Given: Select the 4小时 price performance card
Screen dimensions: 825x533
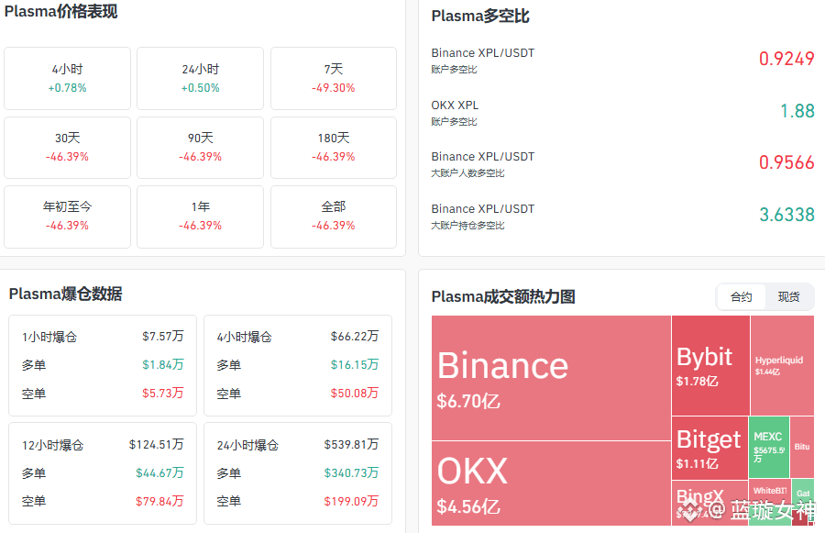Looking at the screenshot, I should pyautogui.click(x=68, y=78).
